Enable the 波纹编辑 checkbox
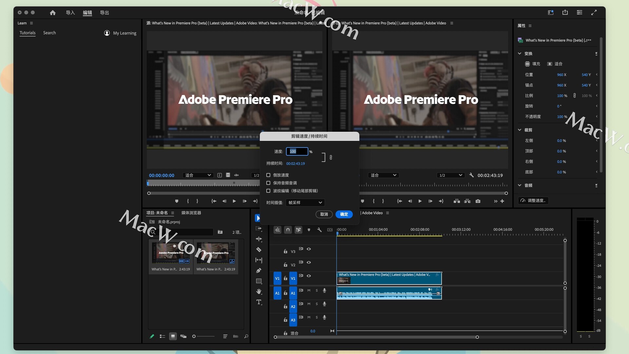 click(x=268, y=191)
